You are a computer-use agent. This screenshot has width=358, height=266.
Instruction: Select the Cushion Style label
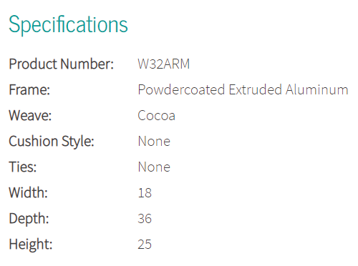tap(52, 142)
